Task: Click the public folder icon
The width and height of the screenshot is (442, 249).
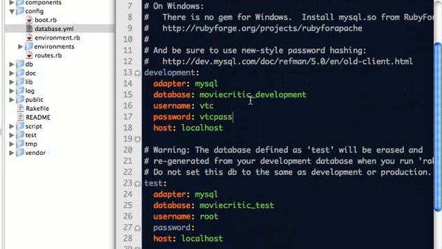Action: coord(20,100)
